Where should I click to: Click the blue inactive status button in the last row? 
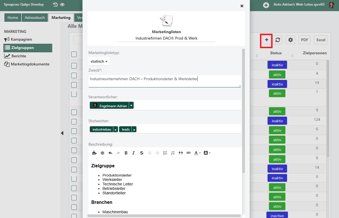(x=277, y=216)
